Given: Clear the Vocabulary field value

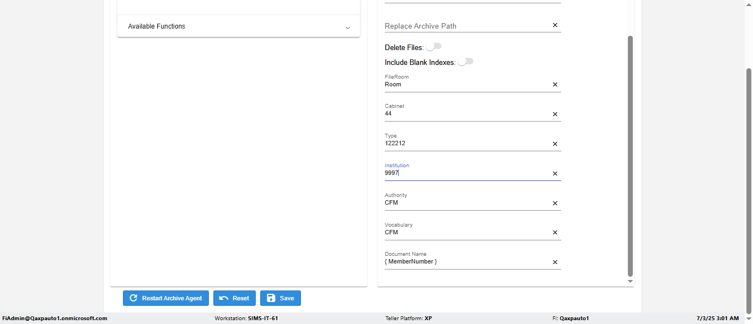Looking at the screenshot, I should [x=555, y=233].
